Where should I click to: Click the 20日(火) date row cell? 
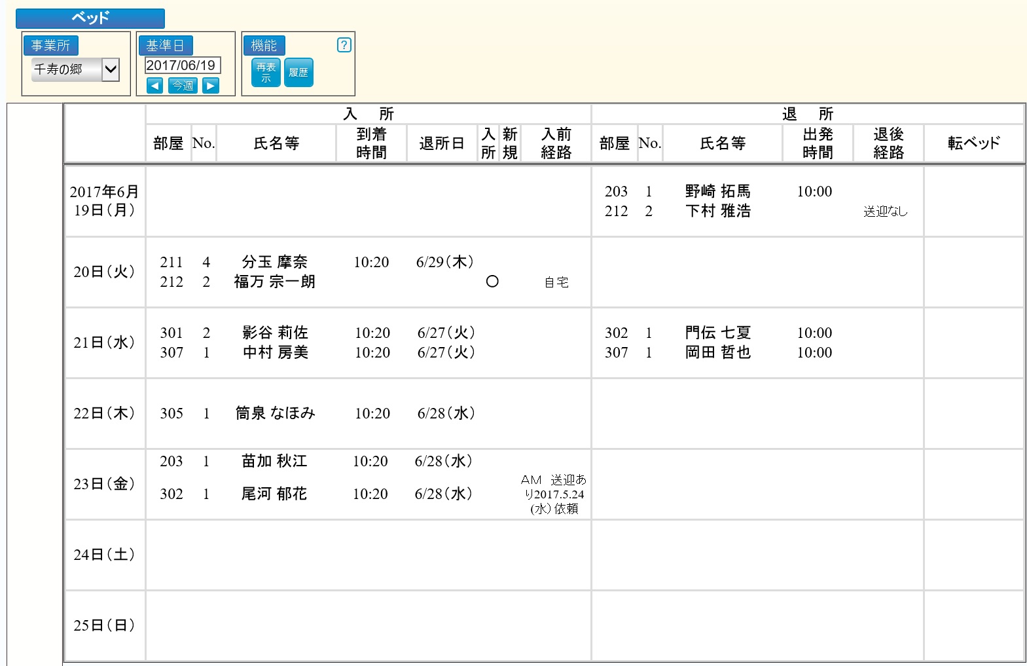pos(104,272)
